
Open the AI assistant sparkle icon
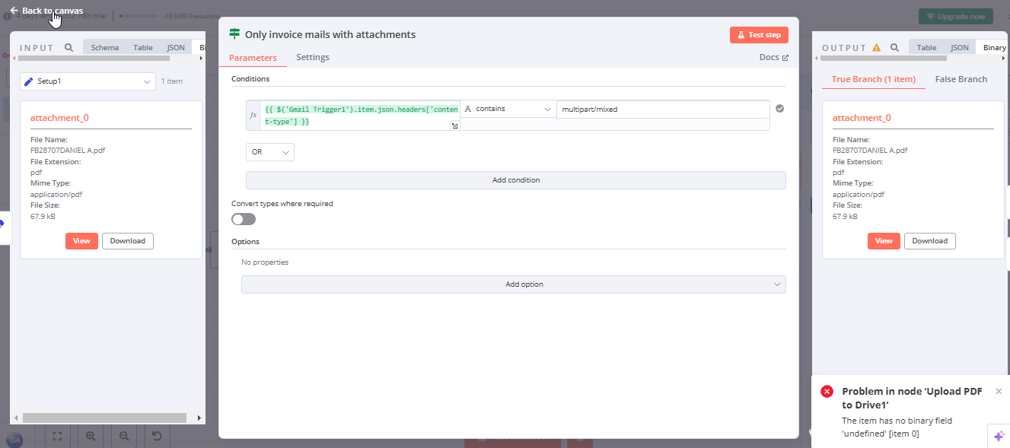(x=999, y=436)
